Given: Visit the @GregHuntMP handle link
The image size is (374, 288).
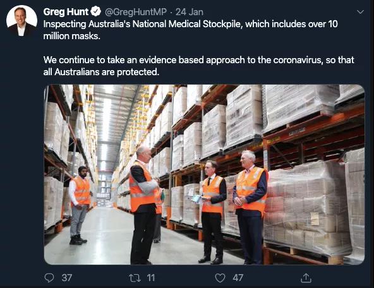Looking at the screenshot, I should pos(135,12).
